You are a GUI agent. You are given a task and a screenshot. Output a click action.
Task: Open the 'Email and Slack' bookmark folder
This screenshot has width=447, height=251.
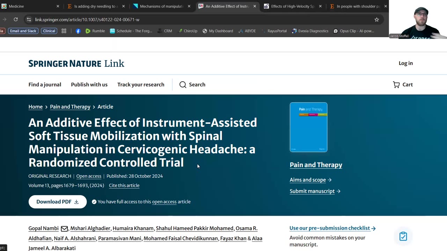(23, 31)
